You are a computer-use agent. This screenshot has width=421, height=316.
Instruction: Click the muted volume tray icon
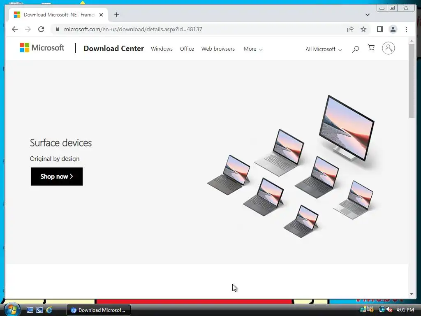[389, 309]
